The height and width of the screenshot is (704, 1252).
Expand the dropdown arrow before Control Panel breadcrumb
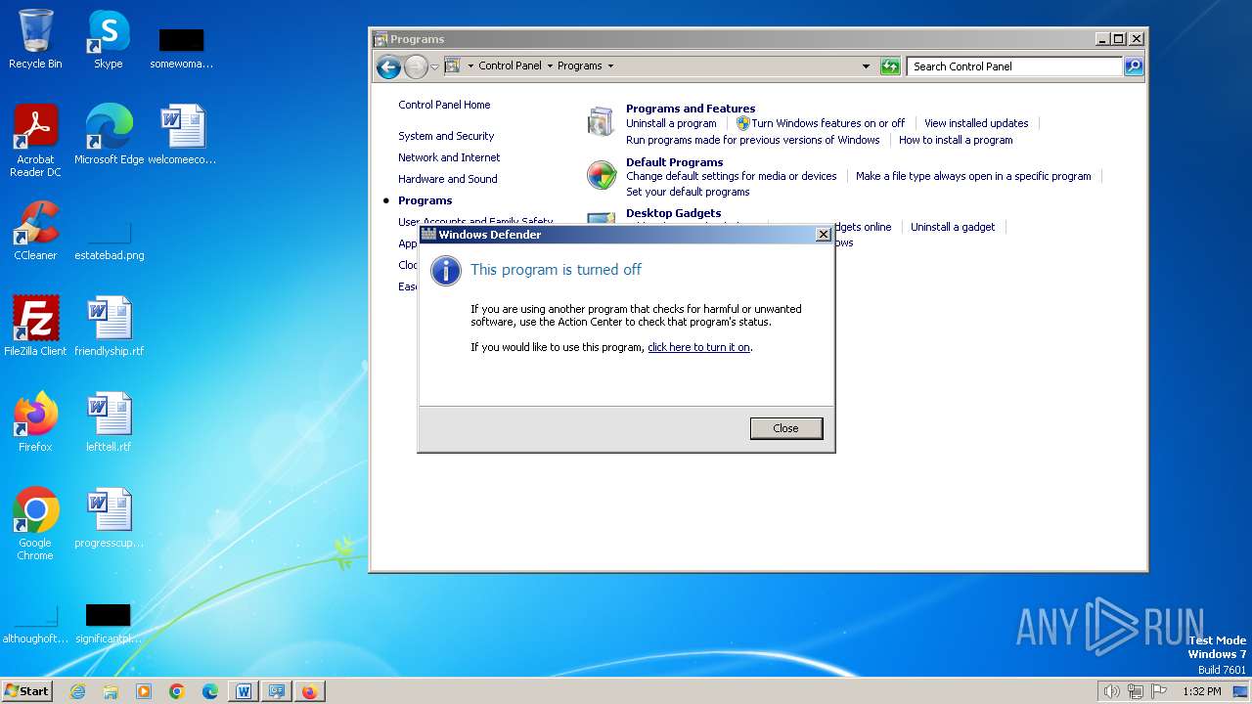pos(469,66)
